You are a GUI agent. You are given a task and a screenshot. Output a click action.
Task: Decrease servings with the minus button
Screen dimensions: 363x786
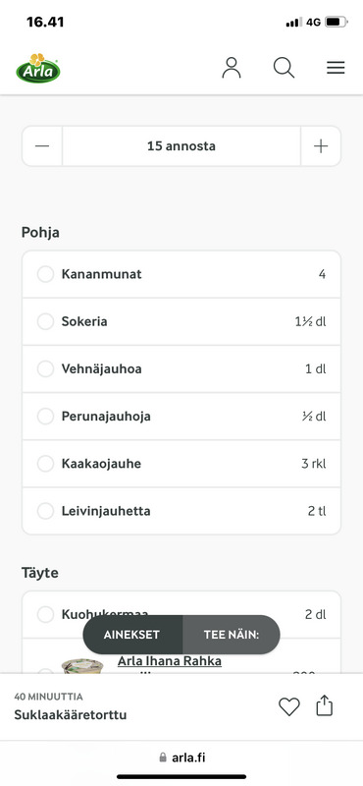coord(42,145)
